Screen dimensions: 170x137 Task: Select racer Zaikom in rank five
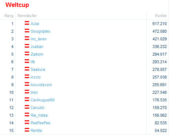pos(37,54)
